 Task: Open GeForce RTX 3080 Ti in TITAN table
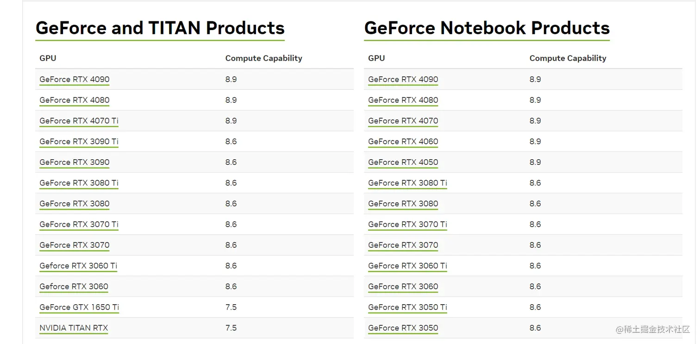(79, 183)
